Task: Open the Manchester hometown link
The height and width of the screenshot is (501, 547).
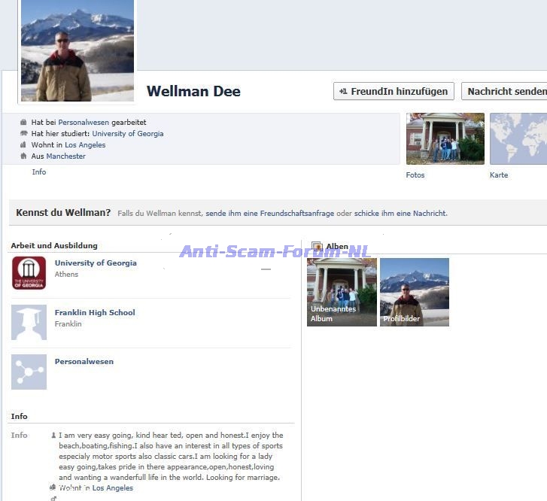Action: click(65, 156)
